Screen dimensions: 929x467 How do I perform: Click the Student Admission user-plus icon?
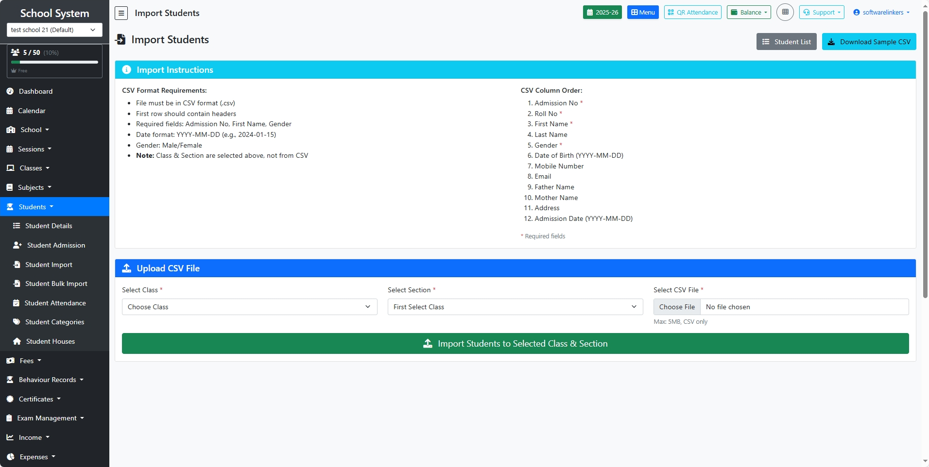coord(17,245)
